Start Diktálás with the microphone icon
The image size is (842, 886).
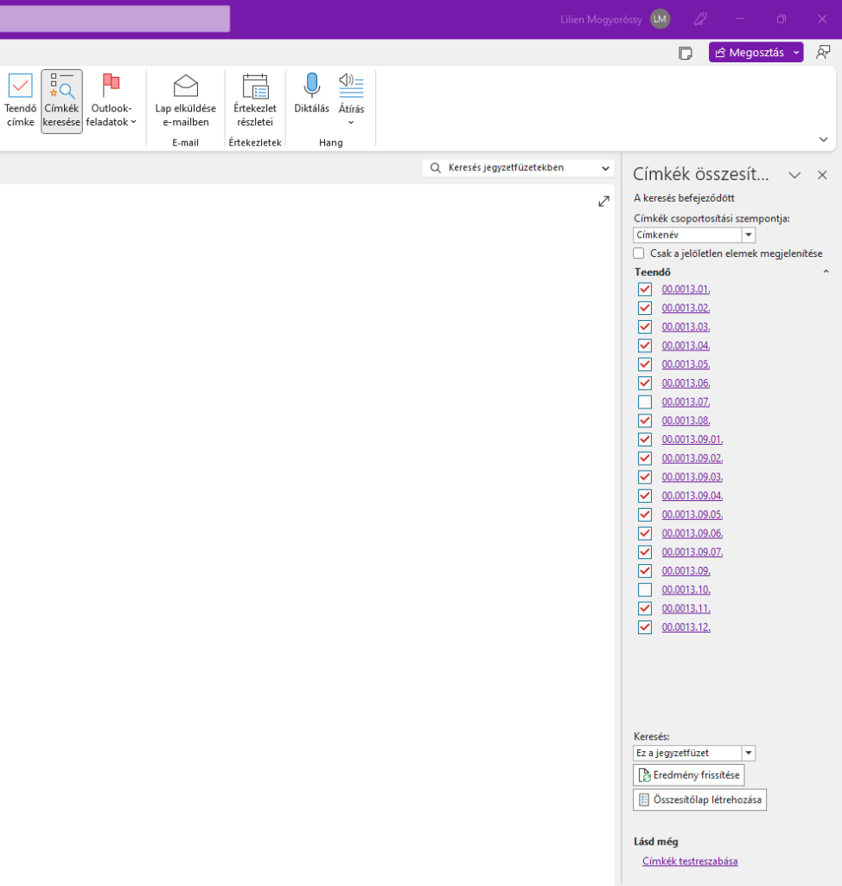311,86
